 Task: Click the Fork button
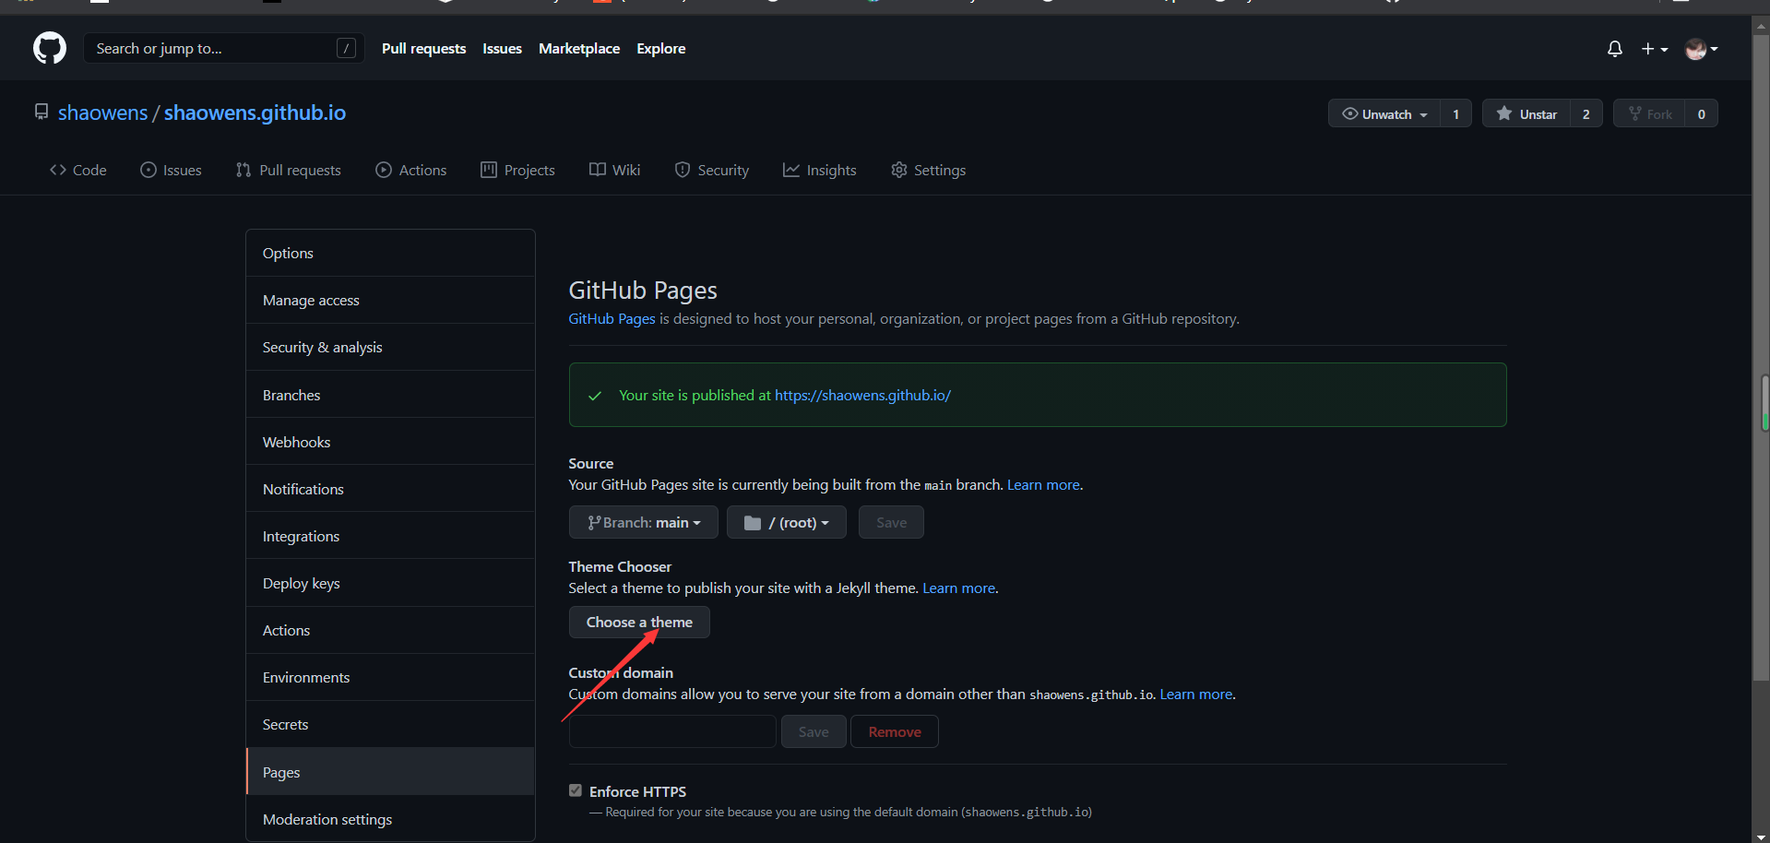click(1649, 113)
